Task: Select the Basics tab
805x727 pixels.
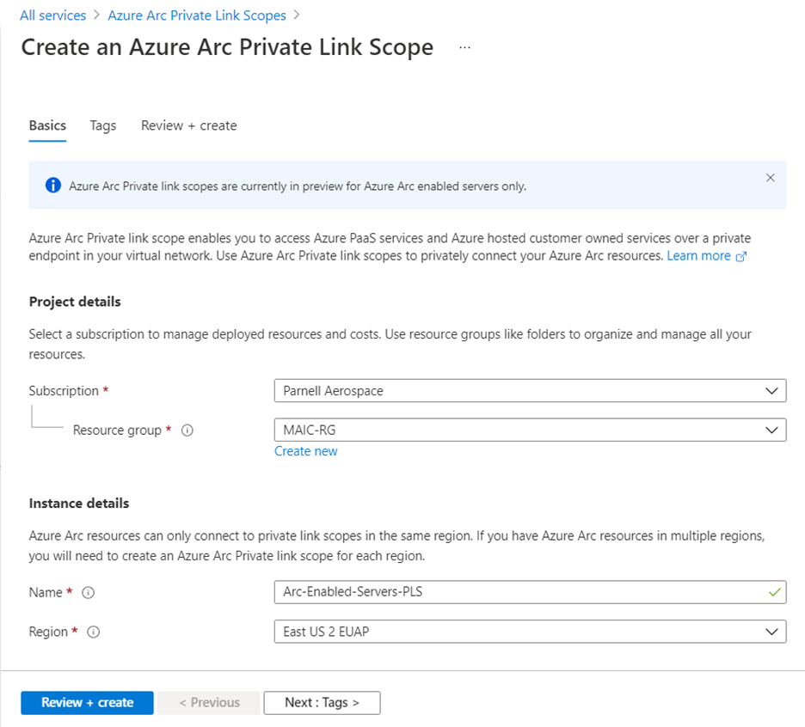Action: coord(47,125)
